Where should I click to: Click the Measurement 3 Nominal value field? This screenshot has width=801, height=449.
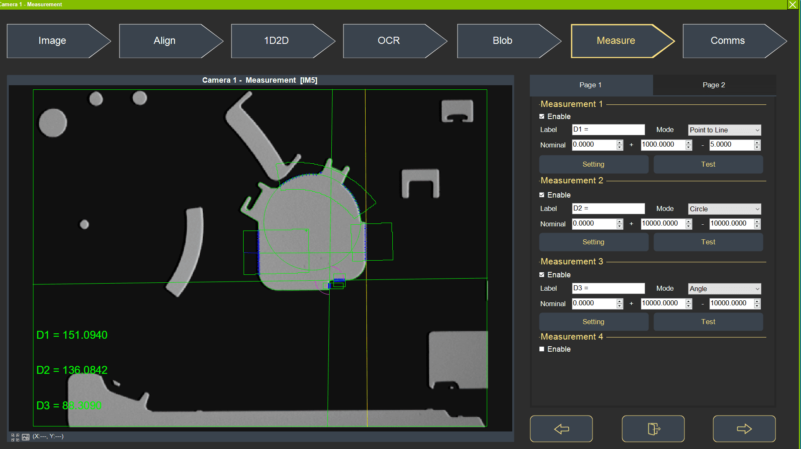tap(594, 304)
